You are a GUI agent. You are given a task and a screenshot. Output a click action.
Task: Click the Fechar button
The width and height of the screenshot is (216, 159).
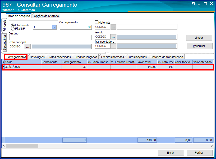tap(199, 153)
